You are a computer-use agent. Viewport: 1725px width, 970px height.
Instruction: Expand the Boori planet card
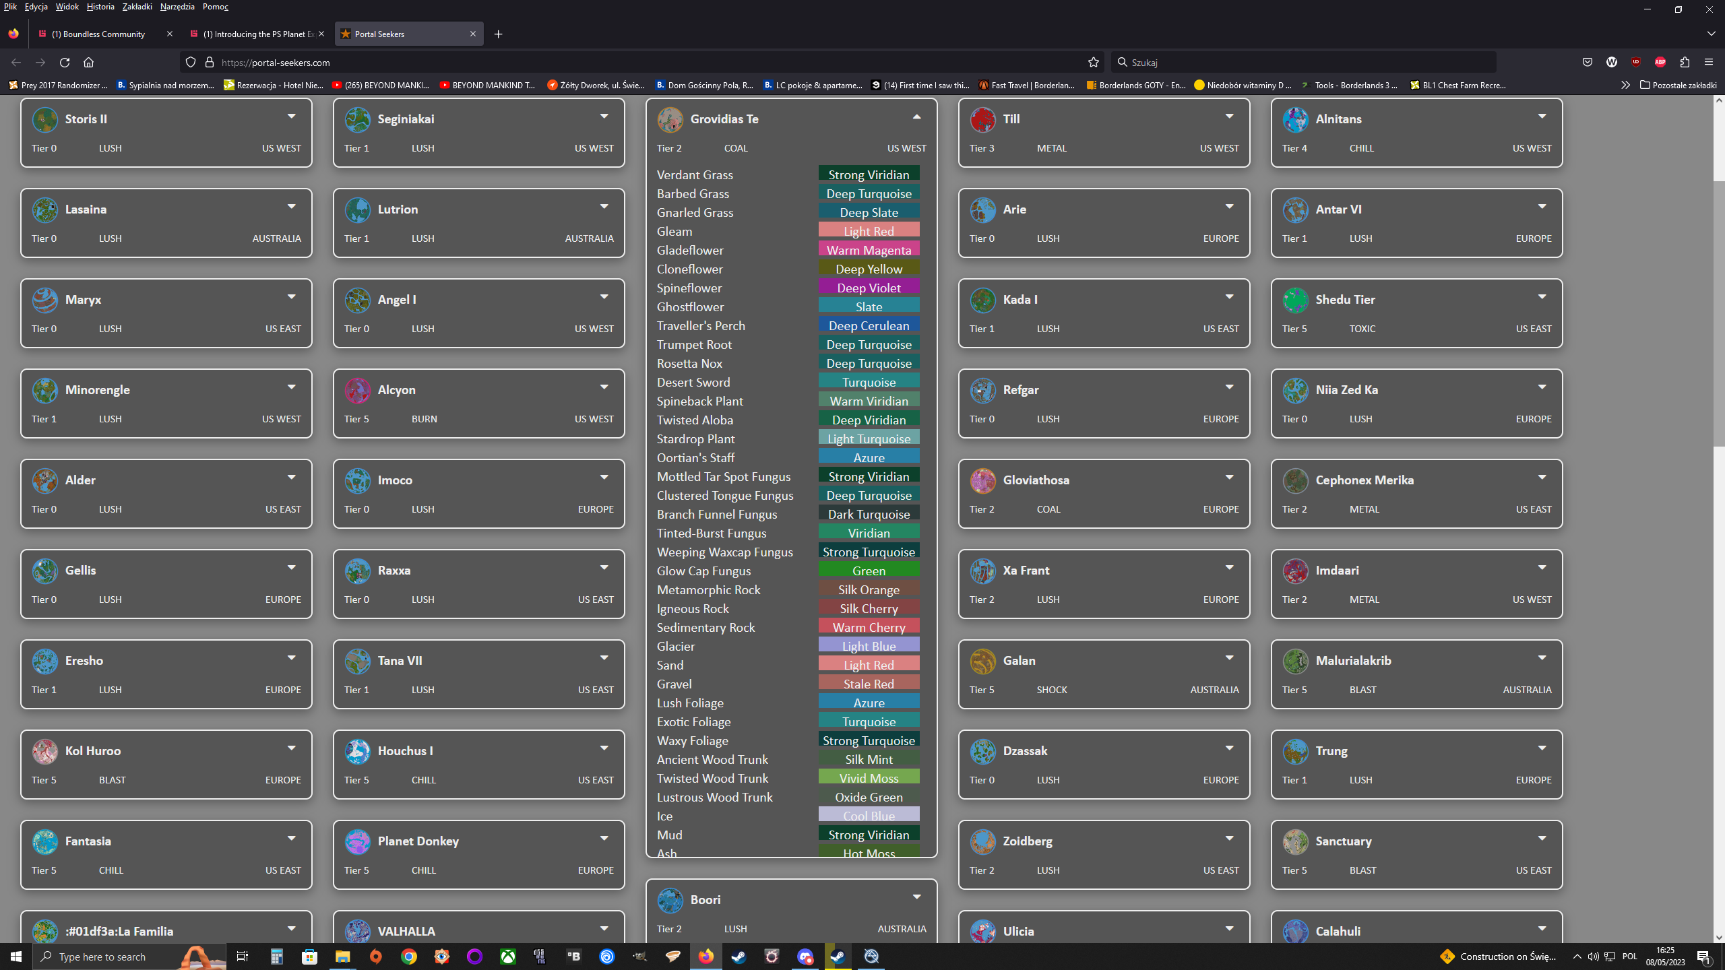[x=916, y=898]
